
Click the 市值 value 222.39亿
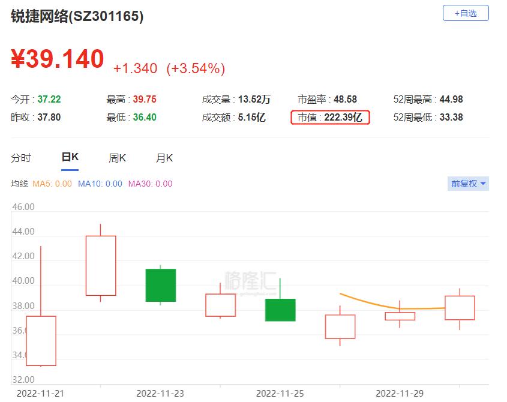(x=343, y=118)
